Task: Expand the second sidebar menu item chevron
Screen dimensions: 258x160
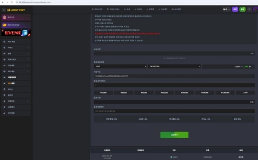Action: (x=28, y=48)
